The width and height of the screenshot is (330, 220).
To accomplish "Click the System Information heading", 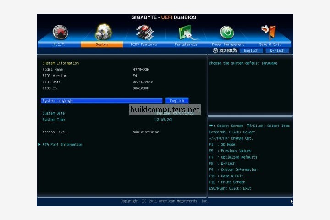I will [x=60, y=63].
